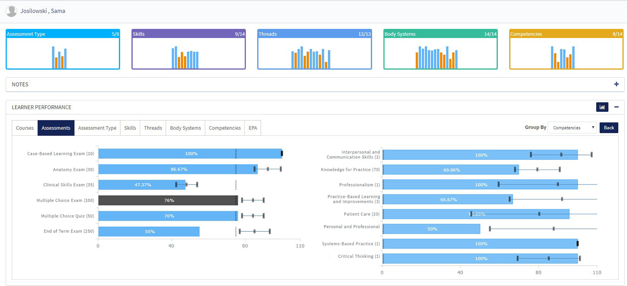Select the Personal and Professional 50% bar
Image resolution: width=627 pixels, height=286 pixels.
coord(431,229)
